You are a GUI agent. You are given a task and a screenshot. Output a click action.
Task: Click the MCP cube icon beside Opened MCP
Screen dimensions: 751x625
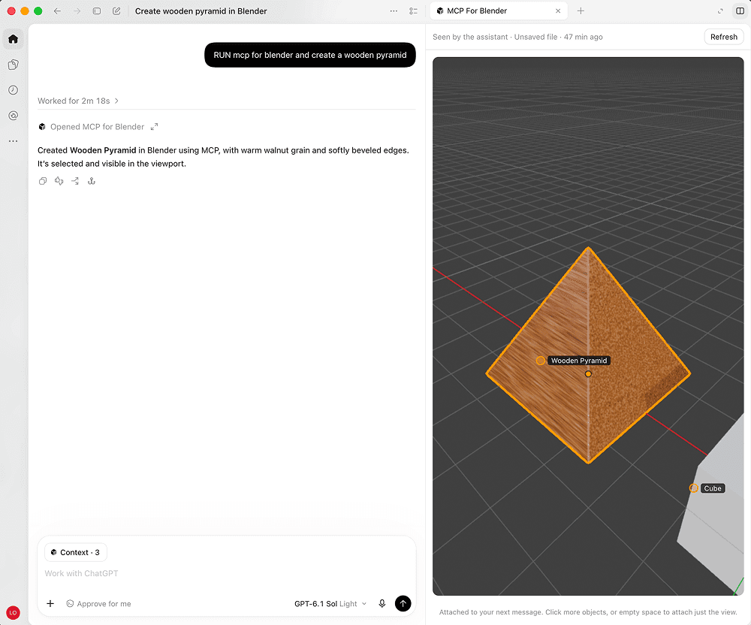point(42,127)
